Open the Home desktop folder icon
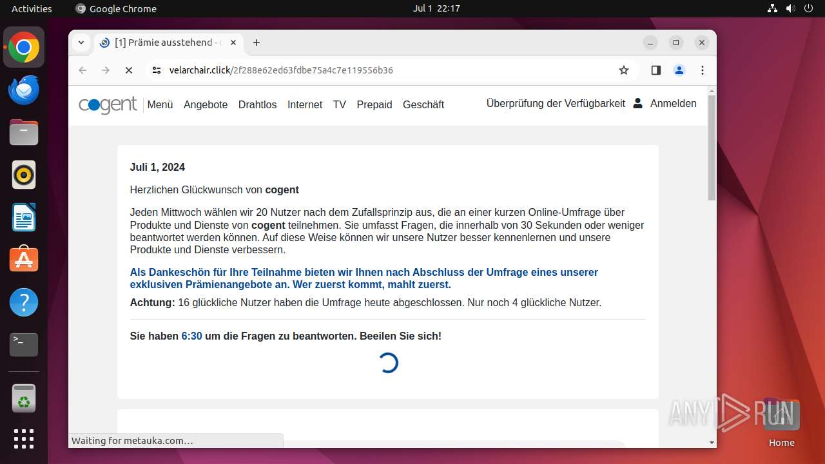 (781, 422)
